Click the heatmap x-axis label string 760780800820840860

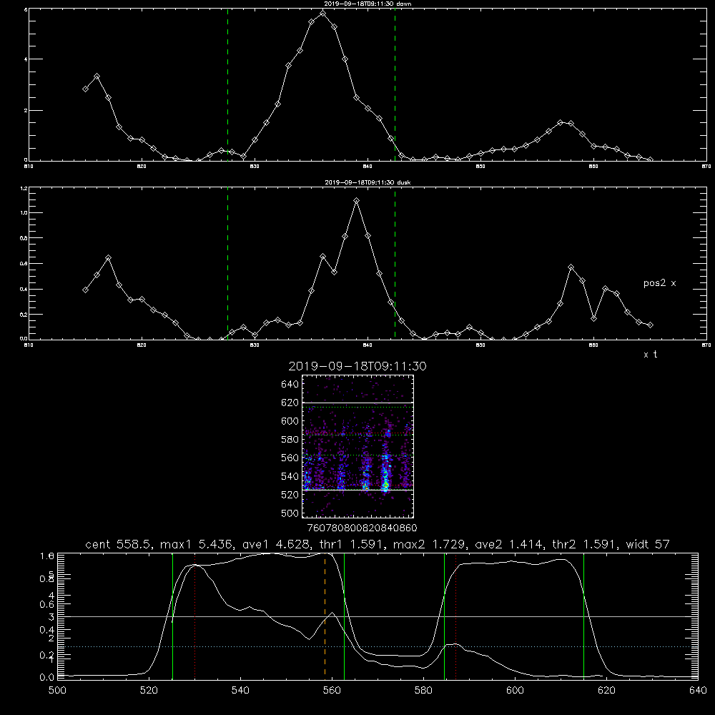pos(363,528)
